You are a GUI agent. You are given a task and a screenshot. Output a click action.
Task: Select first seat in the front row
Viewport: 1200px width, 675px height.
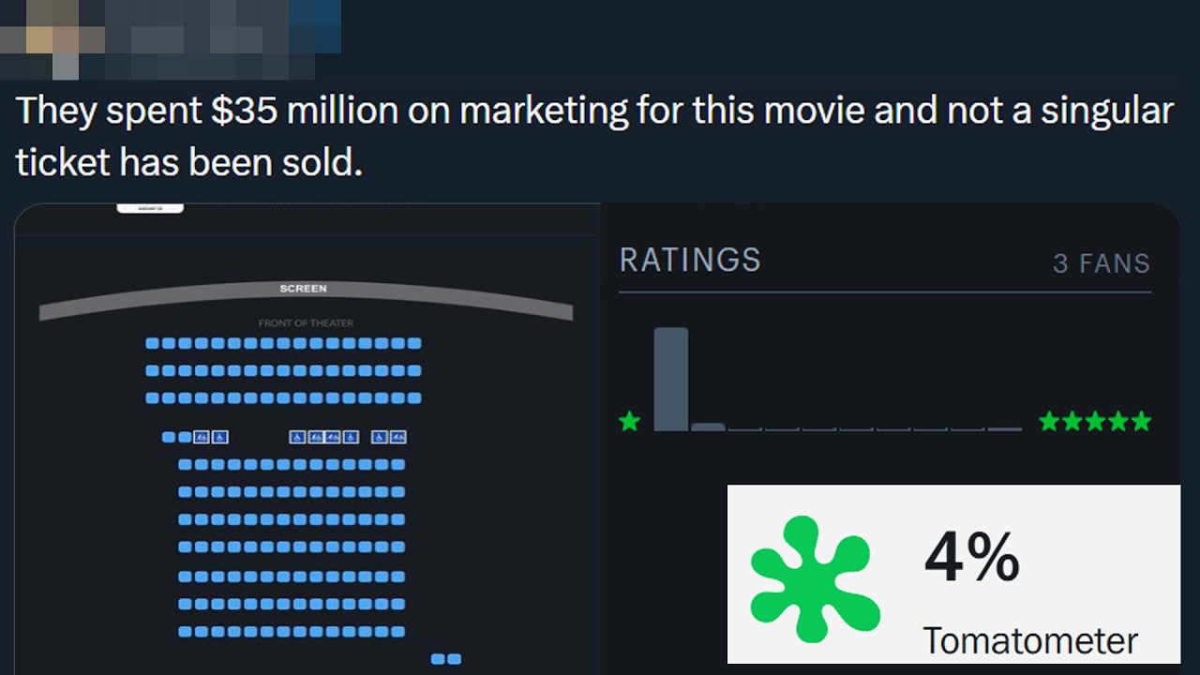(152, 344)
